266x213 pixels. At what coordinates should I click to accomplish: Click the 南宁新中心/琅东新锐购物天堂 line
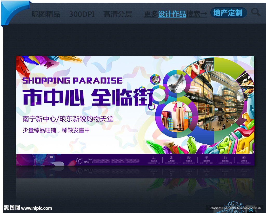tap(68, 119)
